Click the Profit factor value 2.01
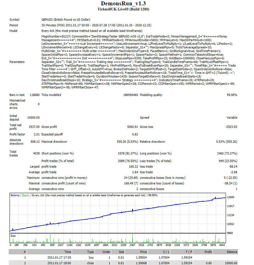Screen dimensions: 254x265 (x=36, y=134)
